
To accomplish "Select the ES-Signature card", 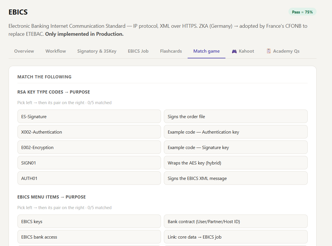I will point(89,116).
